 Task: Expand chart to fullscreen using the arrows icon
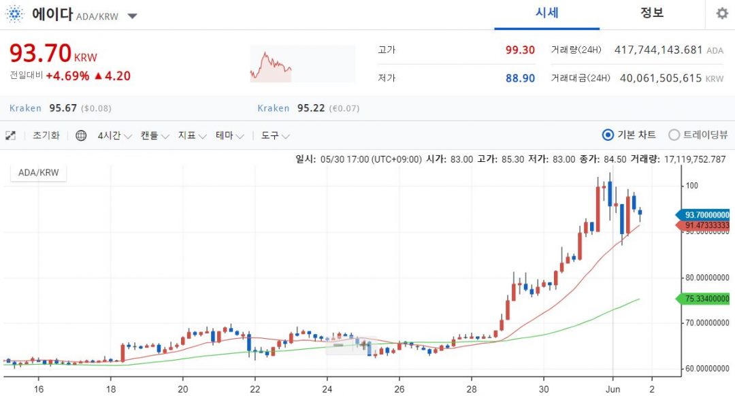(x=10, y=135)
